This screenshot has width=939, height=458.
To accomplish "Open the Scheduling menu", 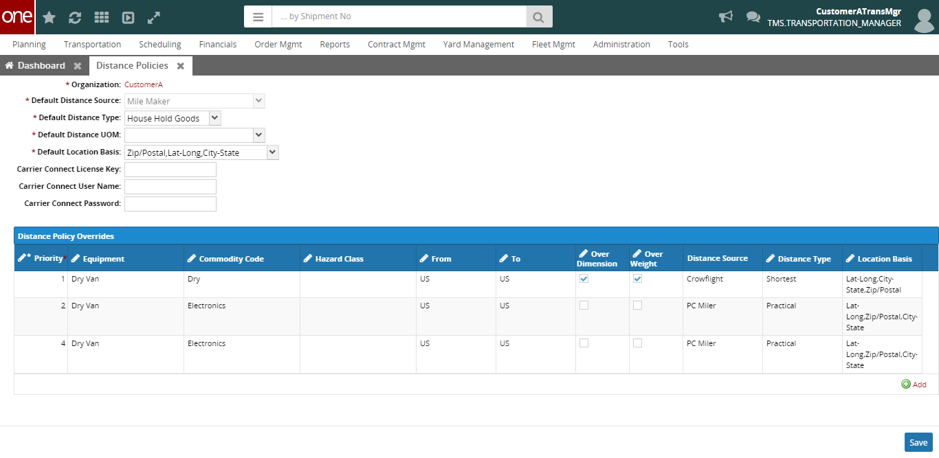I will (x=160, y=44).
